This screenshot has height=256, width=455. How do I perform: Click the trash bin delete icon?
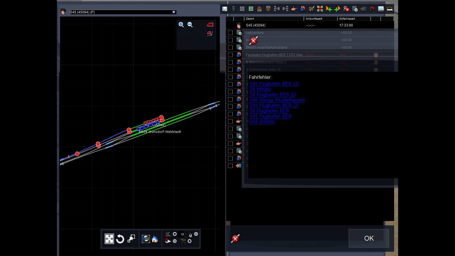[x=233, y=9]
